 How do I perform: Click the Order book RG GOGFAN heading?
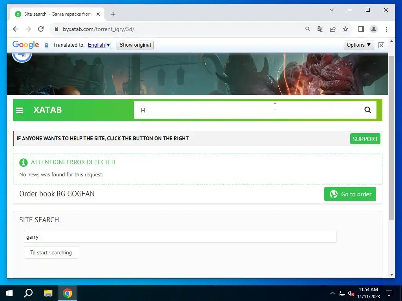click(57, 194)
